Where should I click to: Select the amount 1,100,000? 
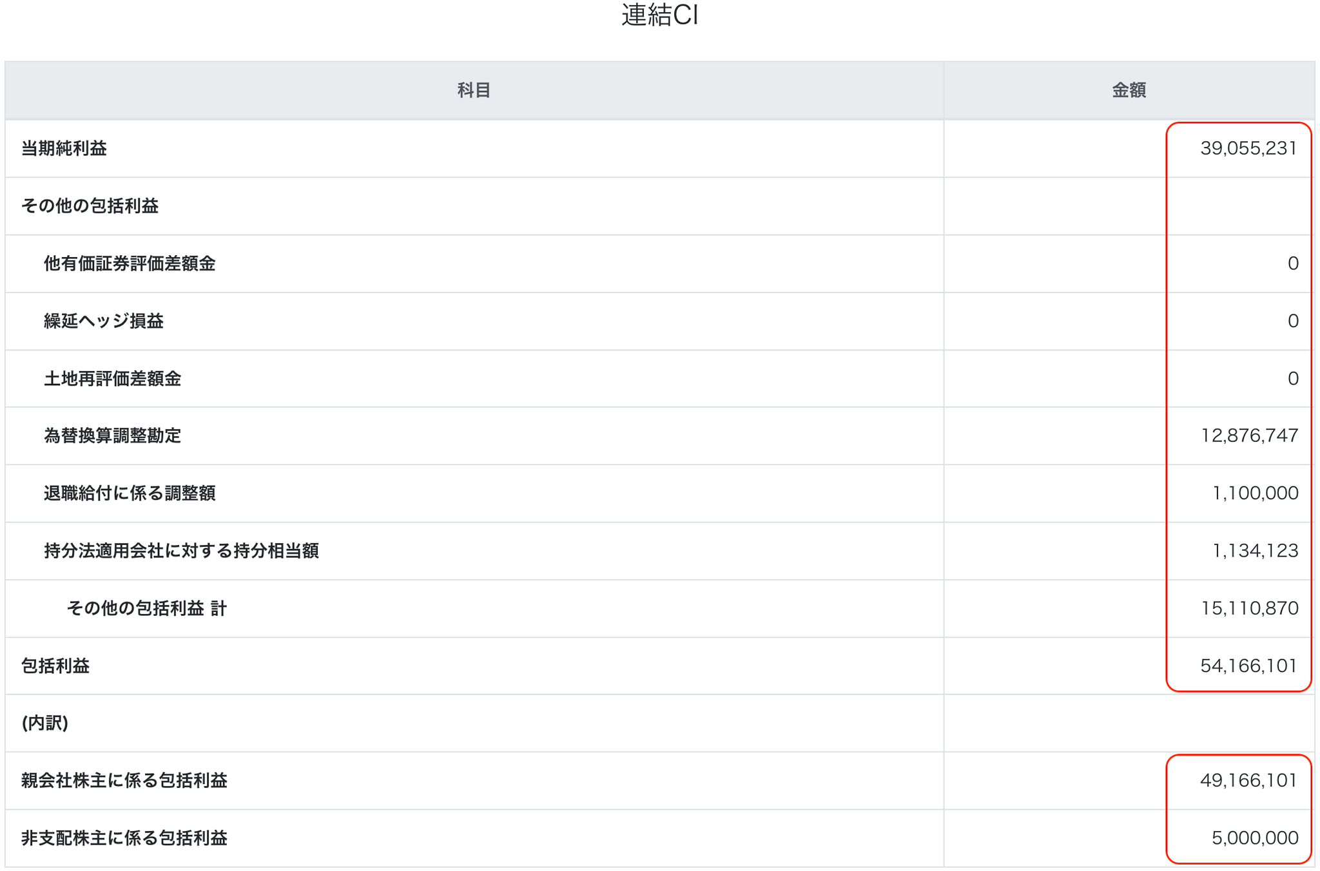[1254, 493]
